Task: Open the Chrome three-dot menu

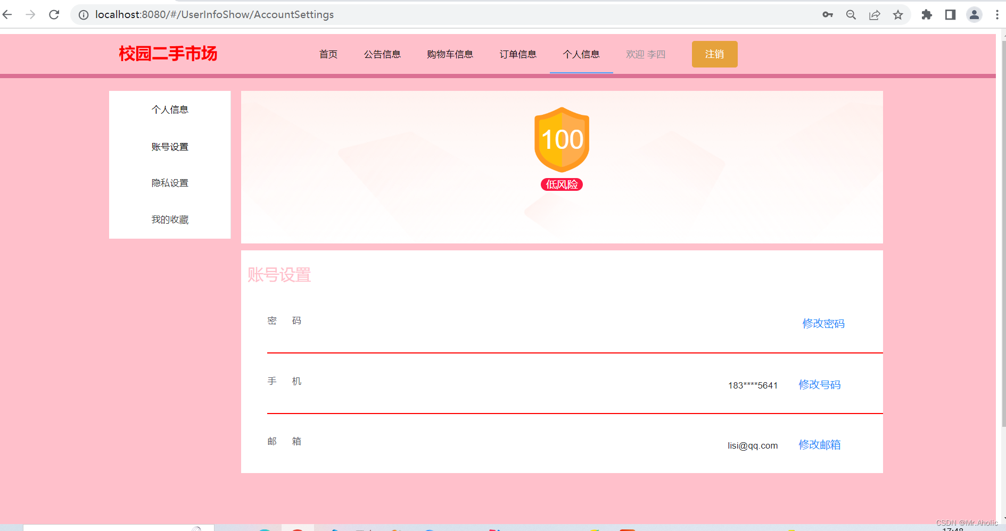Action: pyautogui.click(x=997, y=14)
